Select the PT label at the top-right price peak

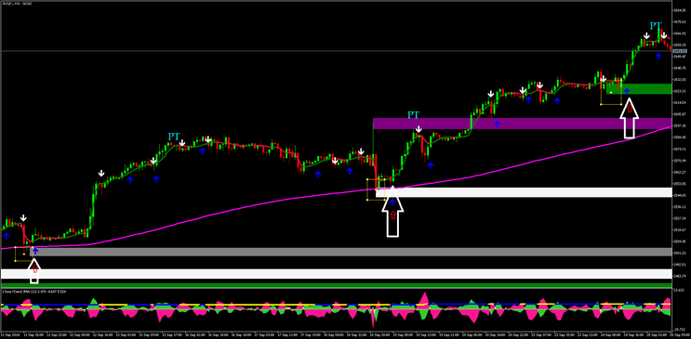(657, 25)
